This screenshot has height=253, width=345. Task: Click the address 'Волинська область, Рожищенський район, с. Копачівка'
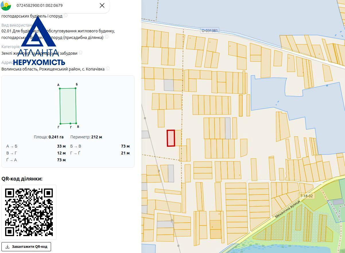coord(53,69)
